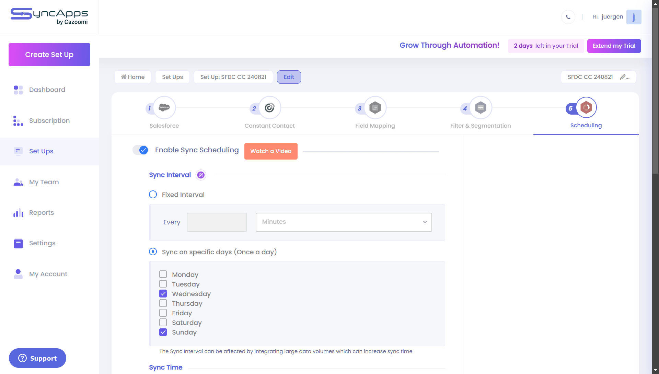Check the Tuesday checkbox
659x374 pixels.
163,284
